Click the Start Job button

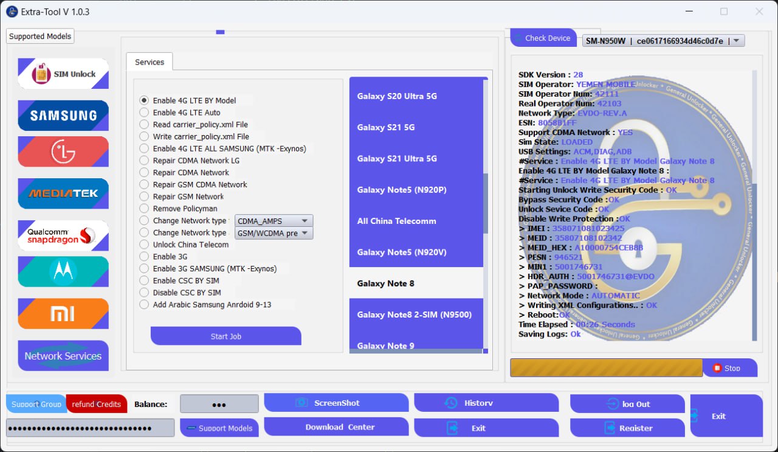click(x=226, y=336)
